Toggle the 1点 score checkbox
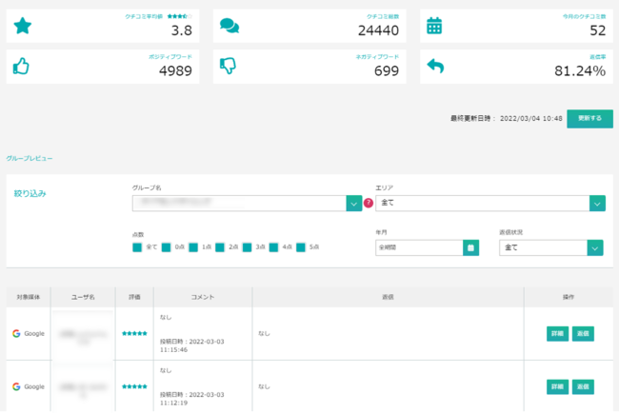Image resolution: width=619 pixels, height=413 pixels. pos(192,247)
